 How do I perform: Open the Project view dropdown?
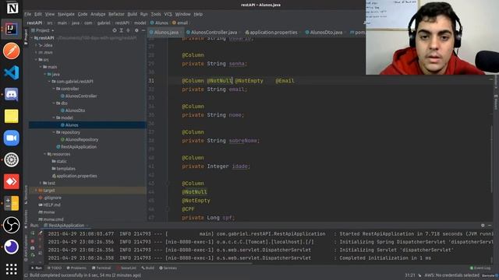[43, 30]
